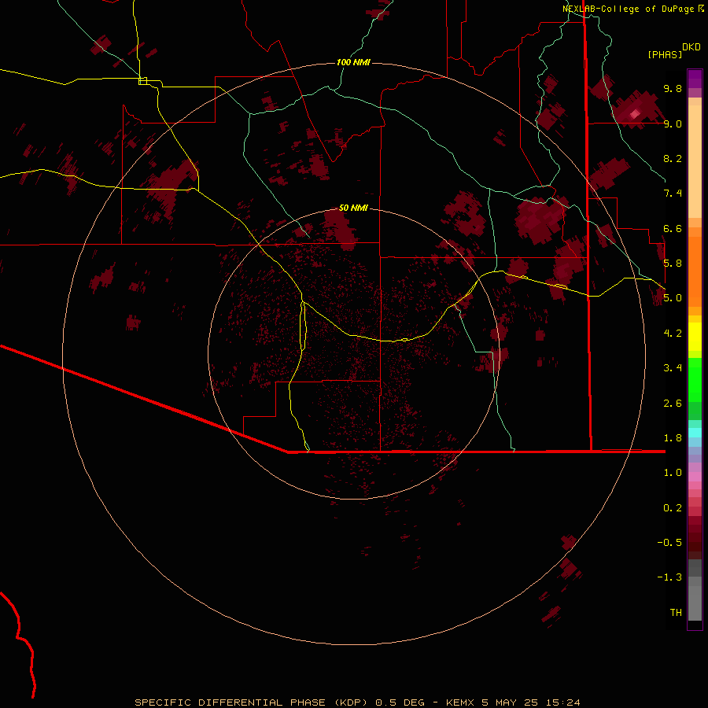
Task: Click the 9.8 value on the color scale
Action: pyautogui.click(x=673, y=88)
